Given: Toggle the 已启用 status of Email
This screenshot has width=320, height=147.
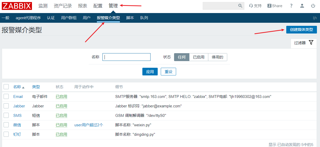Looking at the screenshot, I should (62, 96).
